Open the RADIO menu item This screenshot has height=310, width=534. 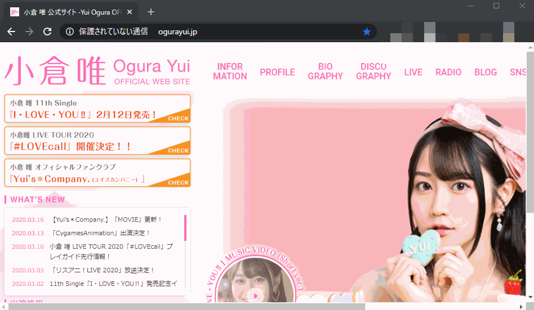coord(448,72)
